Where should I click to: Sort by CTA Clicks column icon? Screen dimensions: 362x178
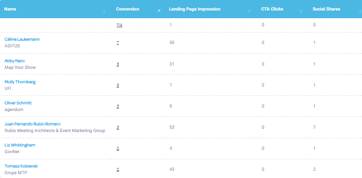click(301, 11)
